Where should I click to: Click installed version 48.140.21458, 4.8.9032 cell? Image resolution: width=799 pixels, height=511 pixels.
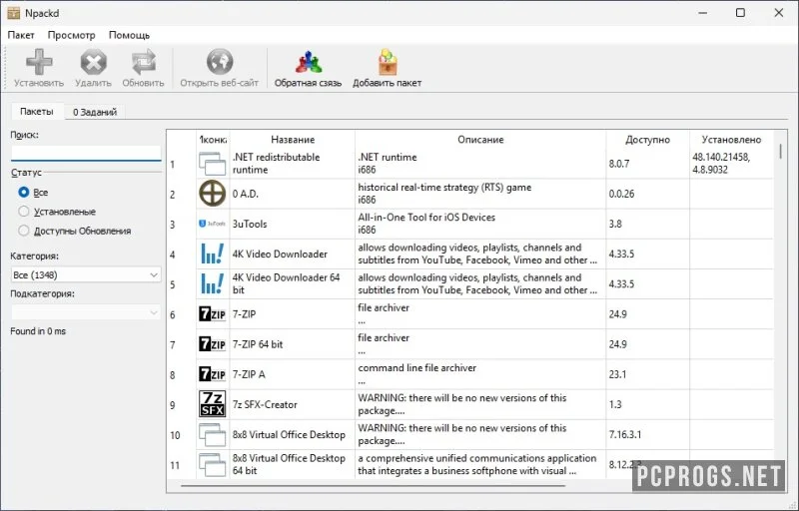click(731, 164)
